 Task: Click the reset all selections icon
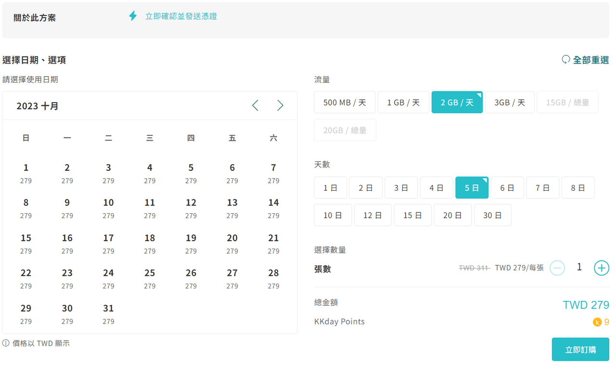click(566, 60)
